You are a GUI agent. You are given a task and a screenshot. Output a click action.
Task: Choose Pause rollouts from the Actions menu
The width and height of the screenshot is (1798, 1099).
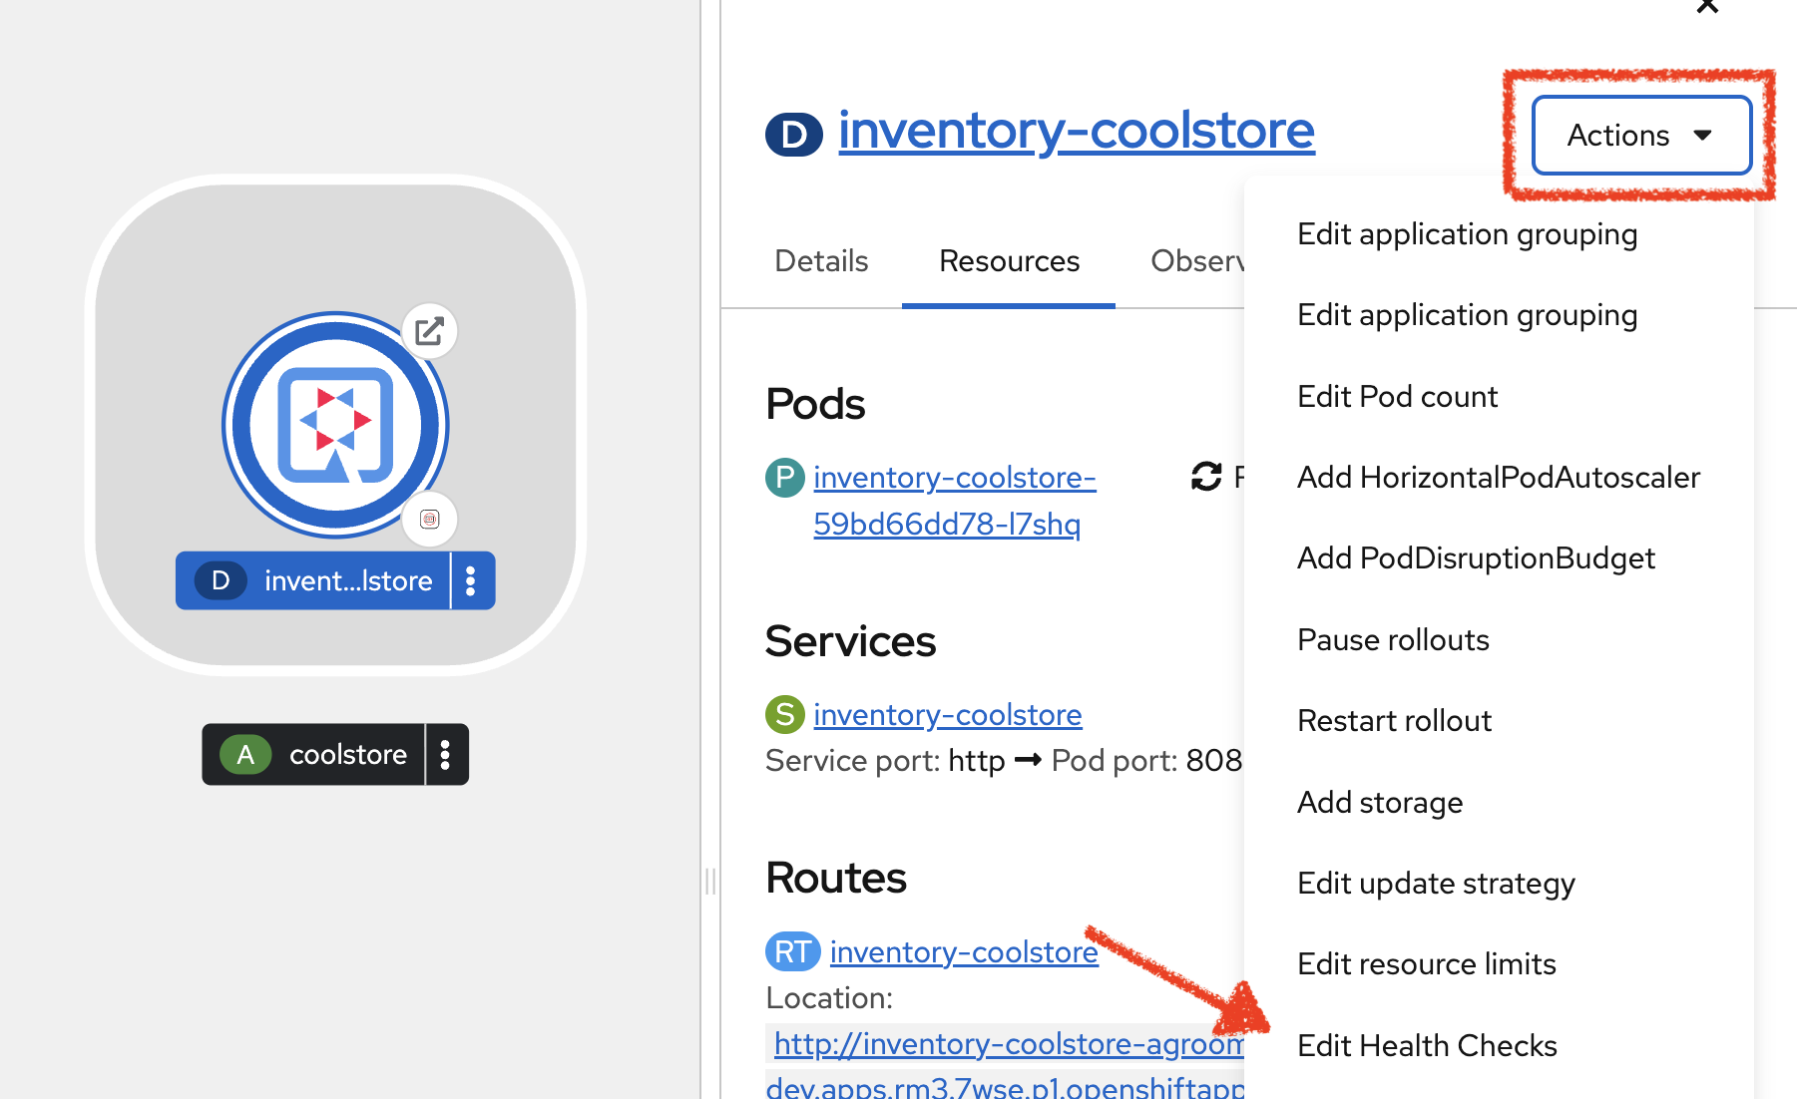pos(1393,639)
